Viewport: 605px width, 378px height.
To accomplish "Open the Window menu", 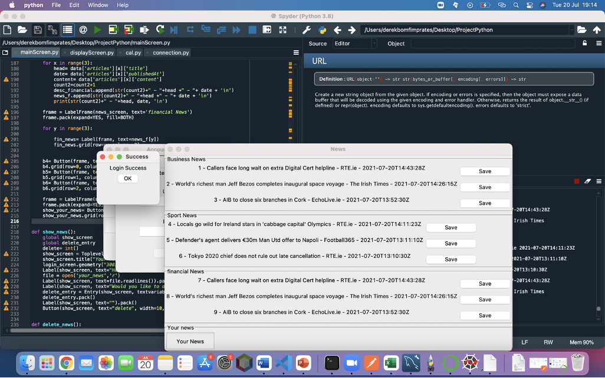I will pyautogui.click(x=98, y=5).
